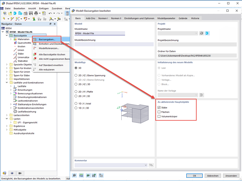Screen dimensions: 242x181
Task: Expand the Lastfälle tree item
Action: [11, 86]
